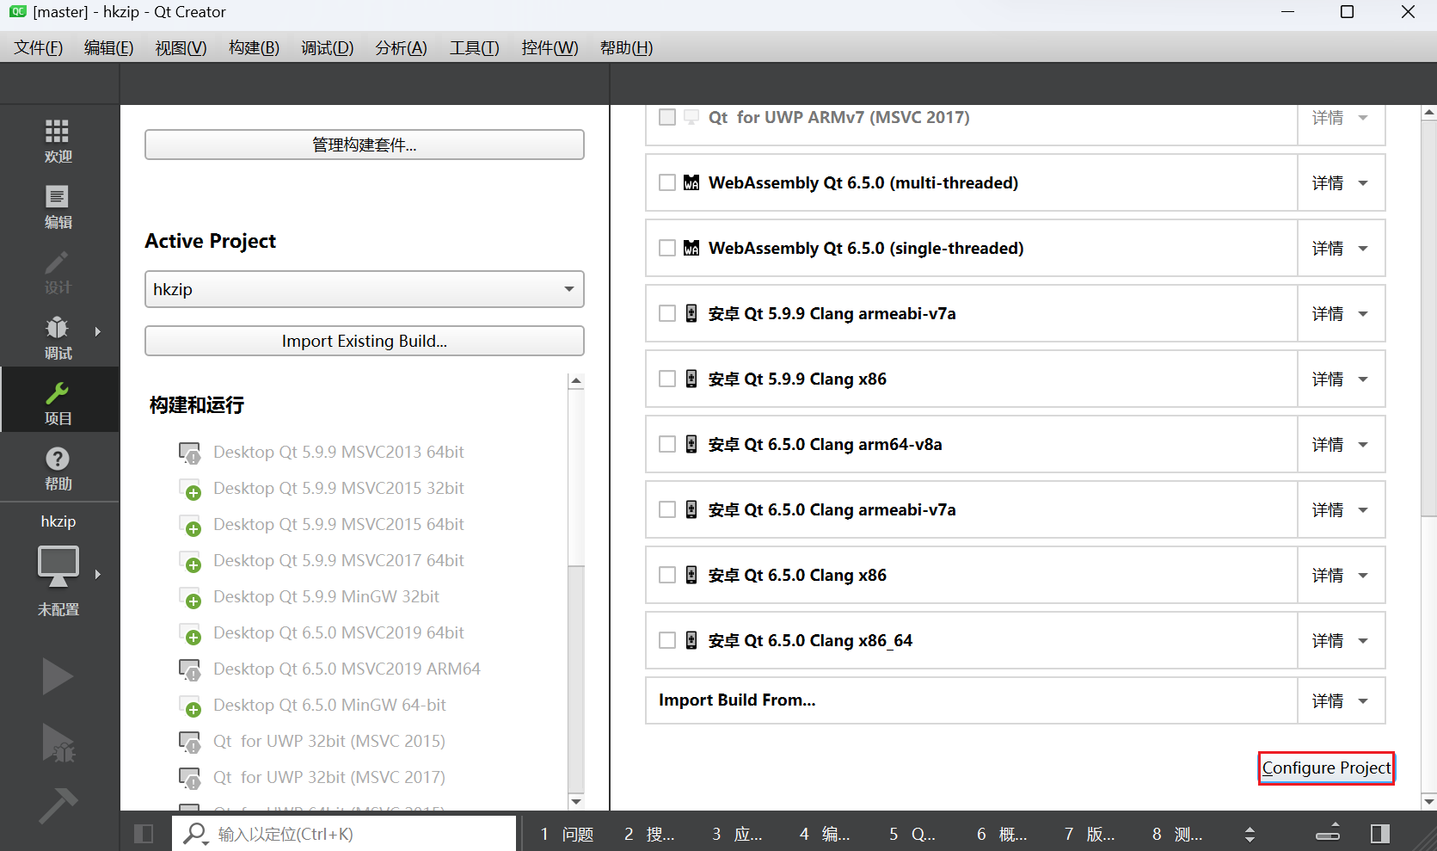Screen dimensions: 1437x851
Task: Toggle the right sidebar icon
Action: click(x=1380, y=833)
